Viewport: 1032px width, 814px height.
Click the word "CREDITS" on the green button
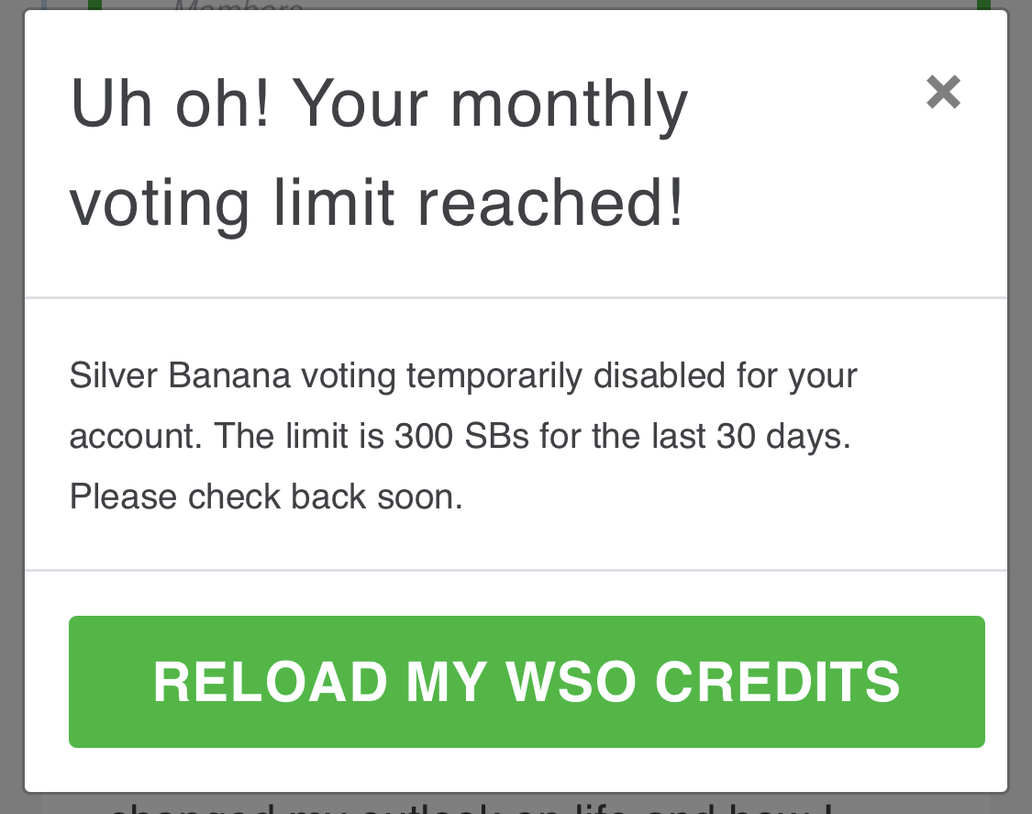pyautogui.click(x=778, y=682)
